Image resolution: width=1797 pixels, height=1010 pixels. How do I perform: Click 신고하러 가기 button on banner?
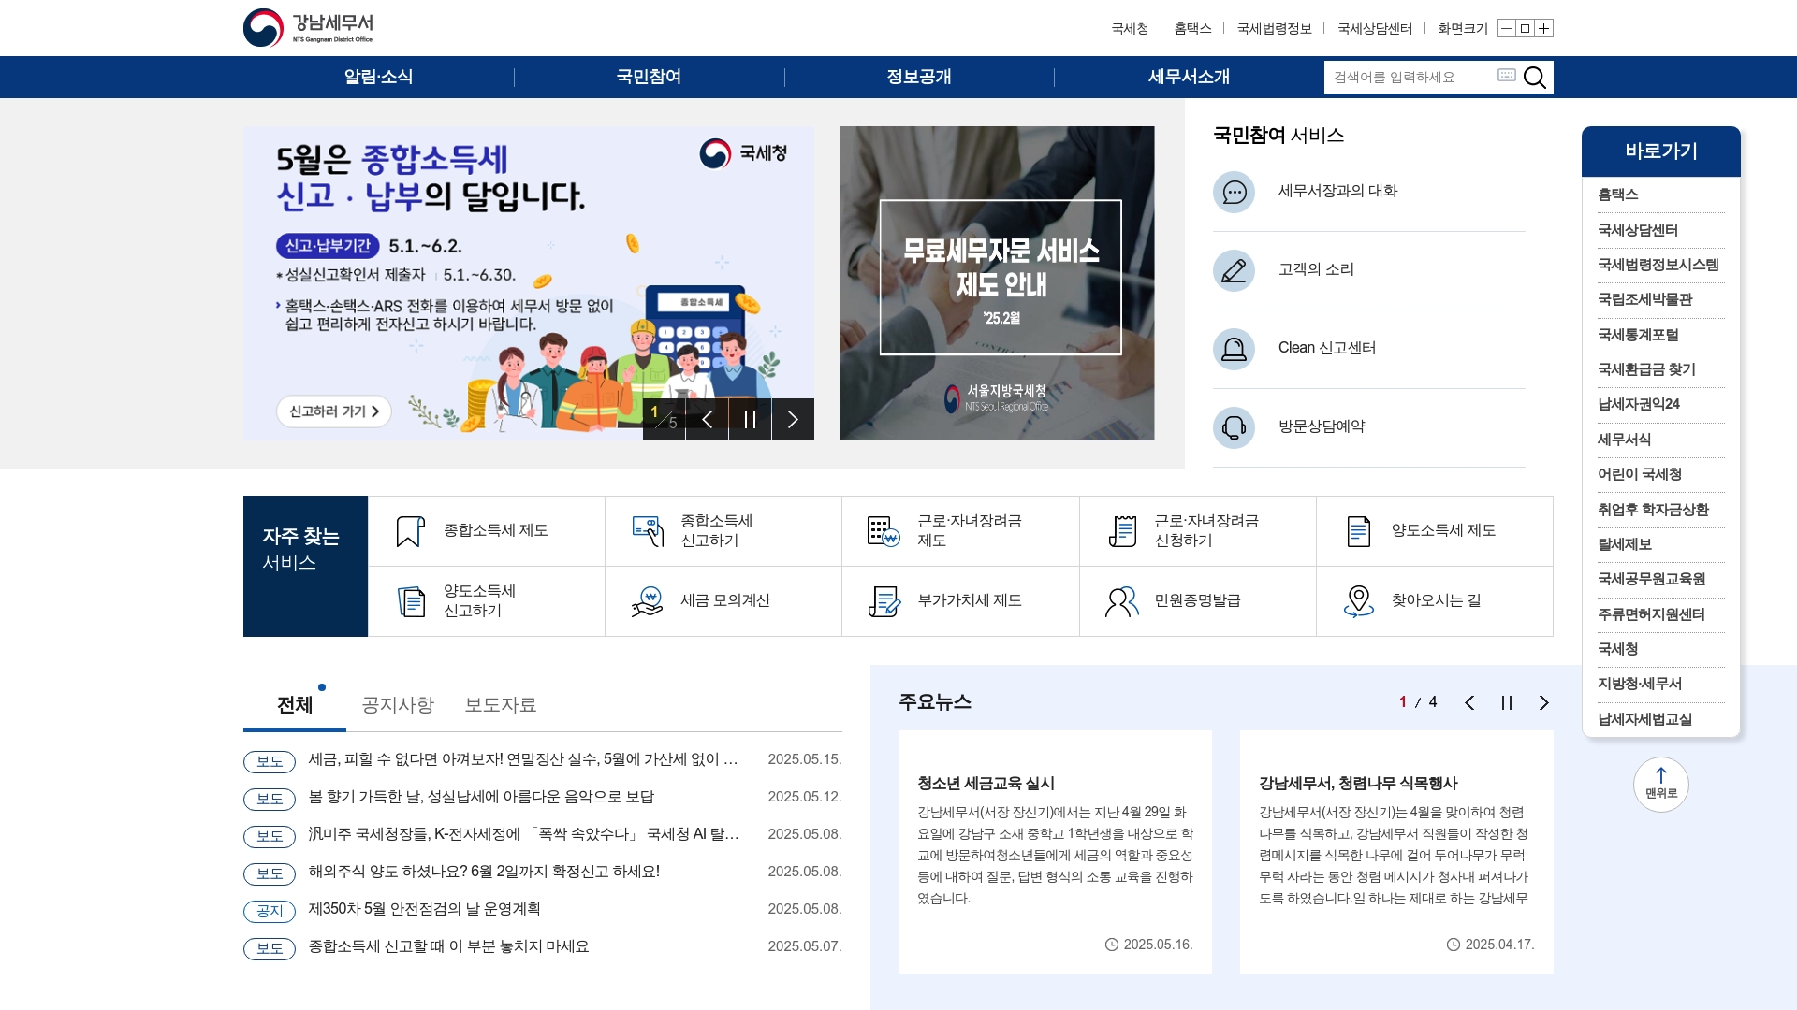[x=334, y=411]
